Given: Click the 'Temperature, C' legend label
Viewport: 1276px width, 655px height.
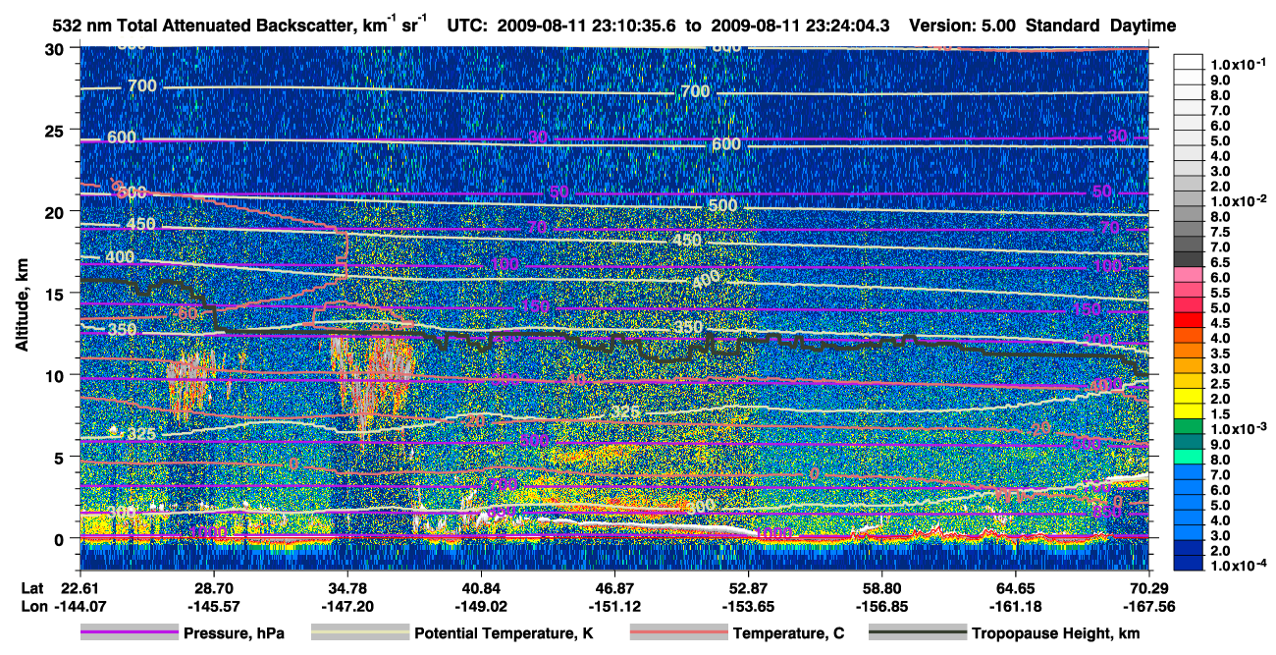Looking at the screenshot, I should click(x=788, y=633).
